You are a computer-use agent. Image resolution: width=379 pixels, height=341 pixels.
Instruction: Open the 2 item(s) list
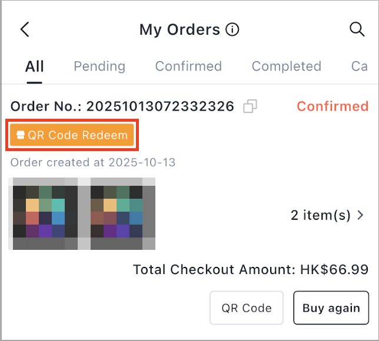click(x=327, y=215)
